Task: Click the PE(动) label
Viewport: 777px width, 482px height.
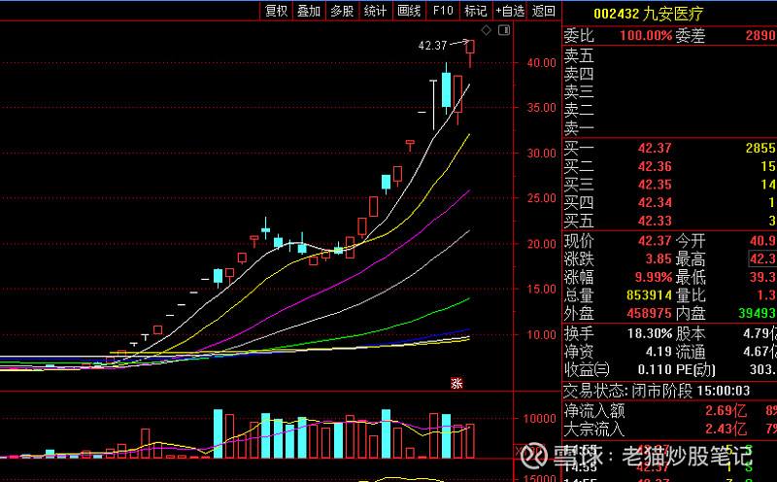Action: click(x=695, y=369)
